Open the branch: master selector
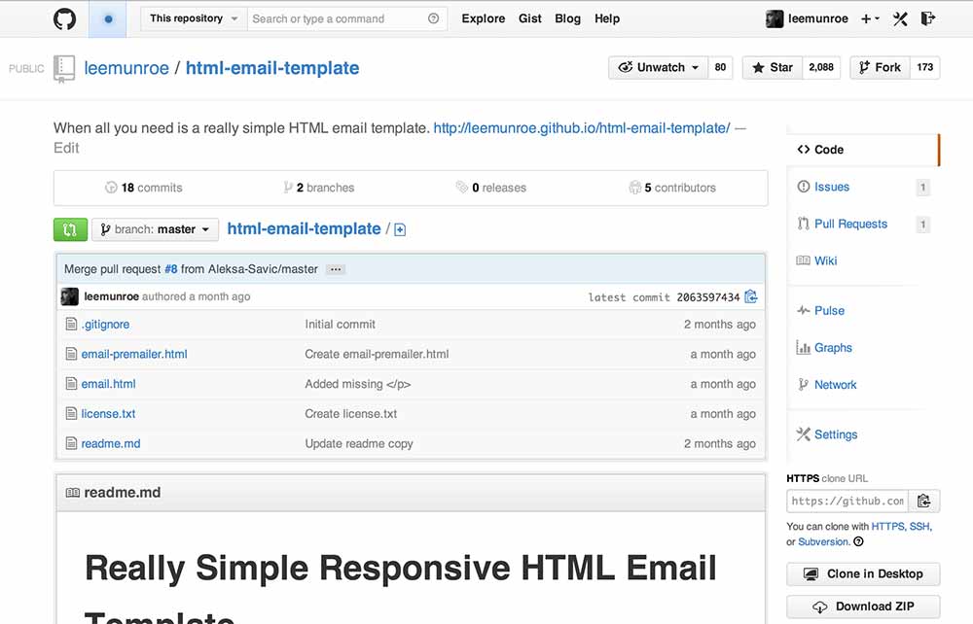 click(x=155, y=229)
